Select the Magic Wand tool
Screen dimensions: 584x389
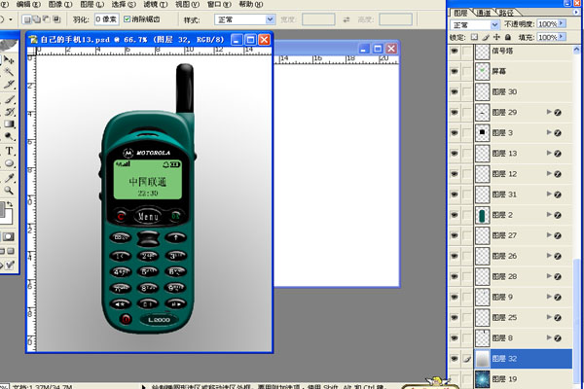pos(9,71)
